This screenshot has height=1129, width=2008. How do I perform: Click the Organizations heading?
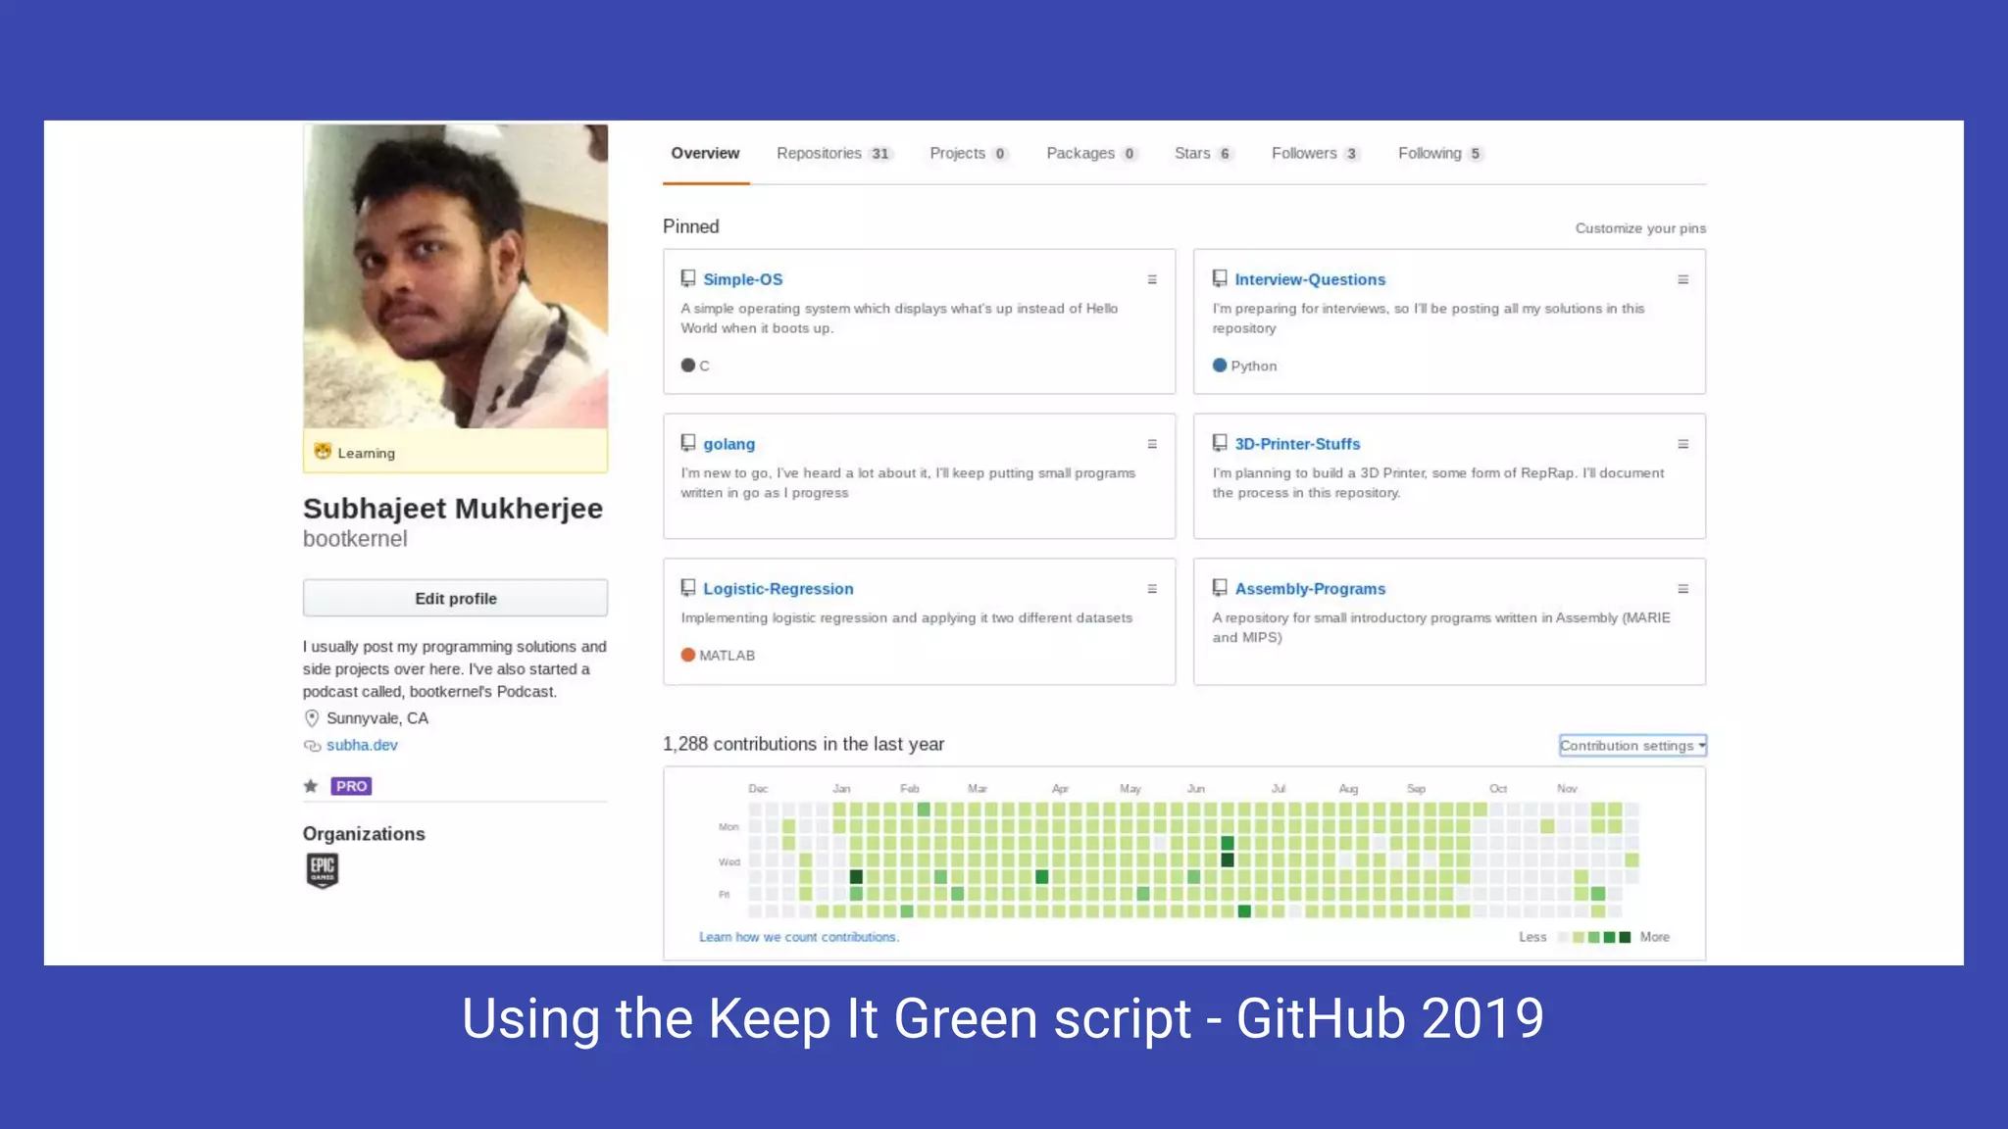364,834
